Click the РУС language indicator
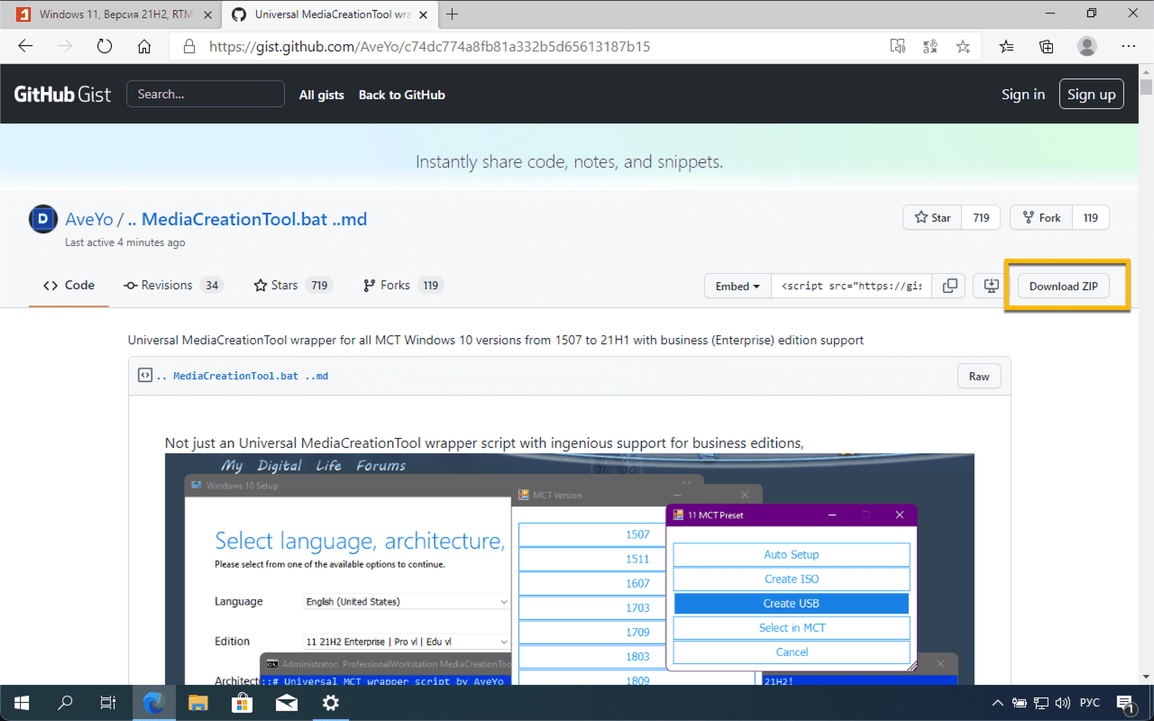Image resolution: width=1154 pixels, height=721 pixels. click(x=1090, y=703)
